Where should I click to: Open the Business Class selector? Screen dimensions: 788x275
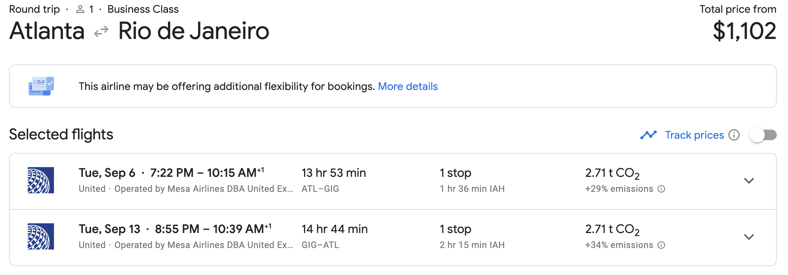[x=143, y=9]
